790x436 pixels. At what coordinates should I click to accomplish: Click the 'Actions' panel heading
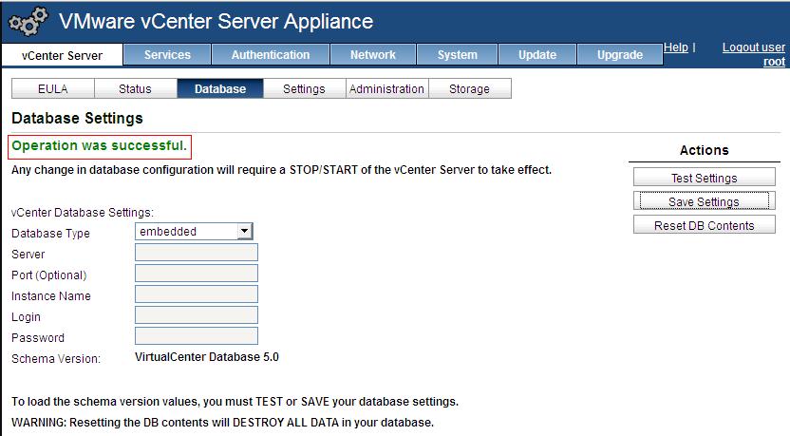[704, 150]
